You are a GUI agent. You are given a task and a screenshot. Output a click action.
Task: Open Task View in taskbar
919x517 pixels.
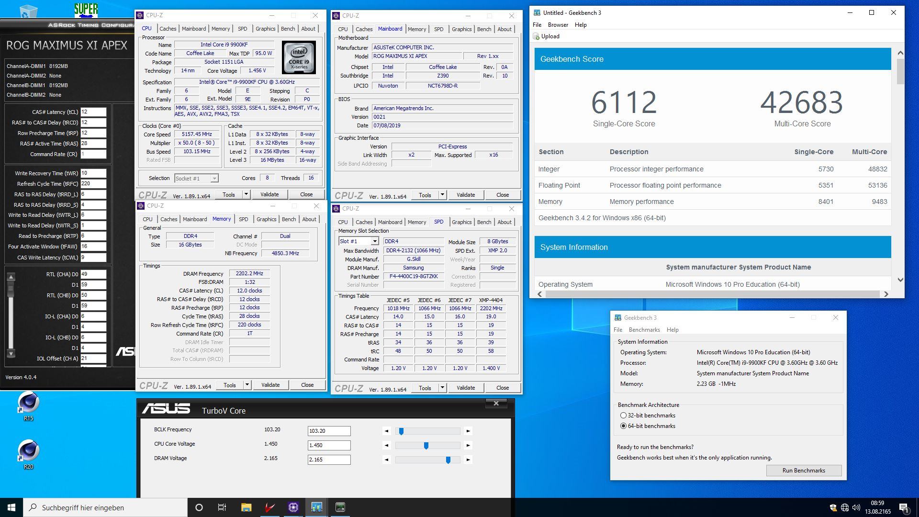click(222, 507)
